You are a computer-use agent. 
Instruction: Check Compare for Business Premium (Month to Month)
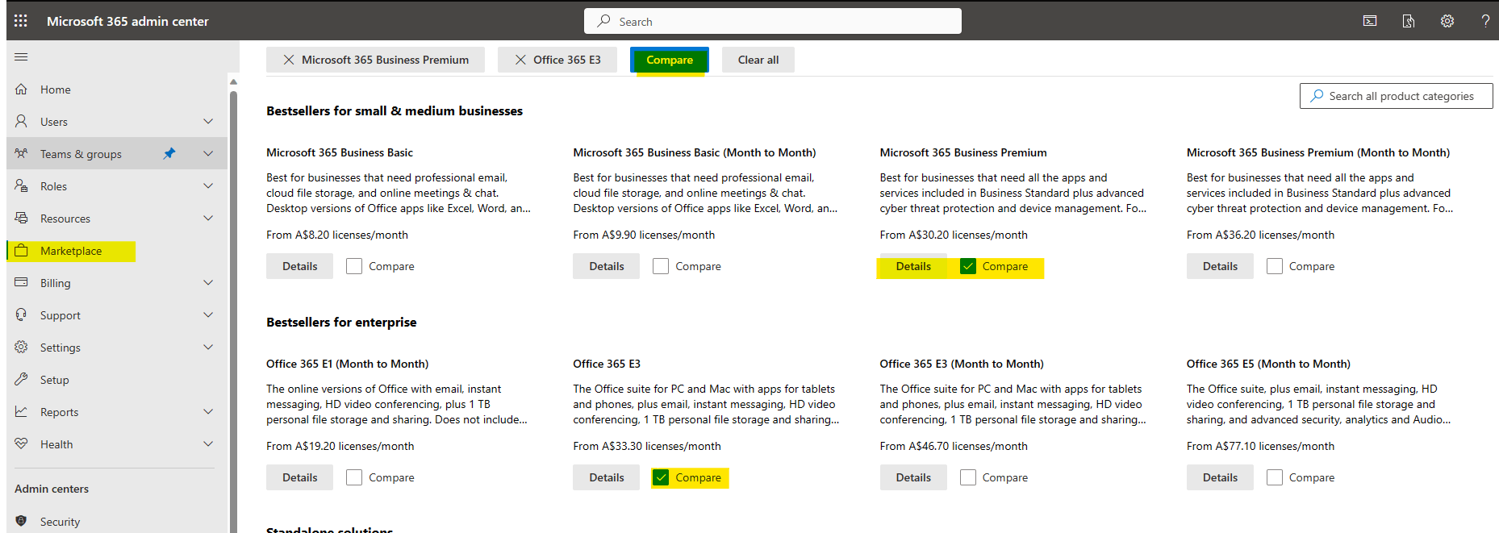pos(1275,266)
